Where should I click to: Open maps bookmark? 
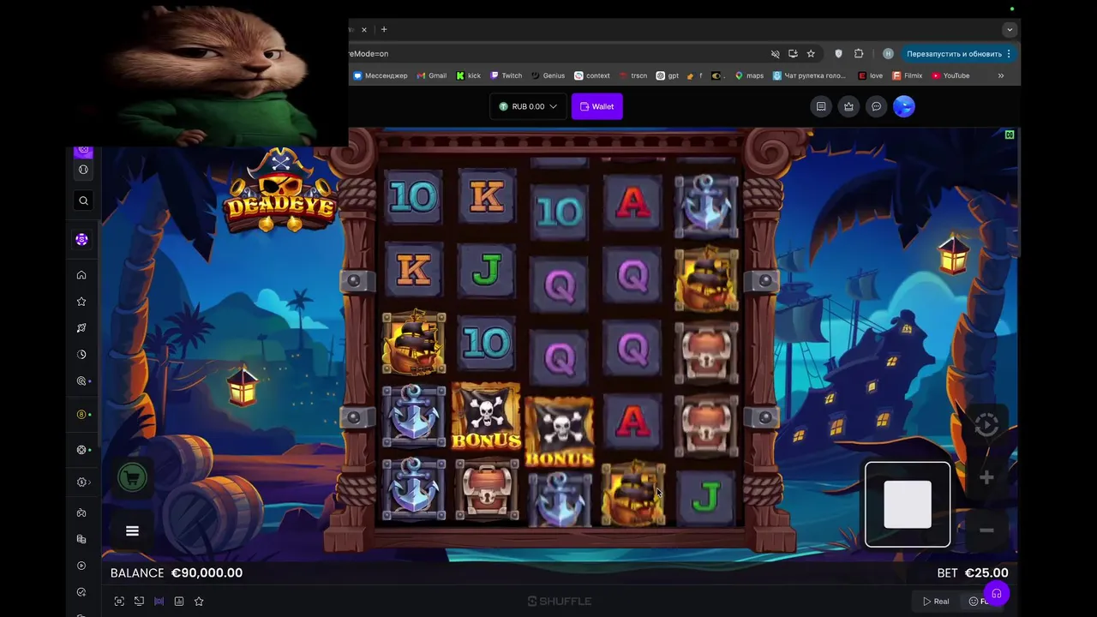749,75
